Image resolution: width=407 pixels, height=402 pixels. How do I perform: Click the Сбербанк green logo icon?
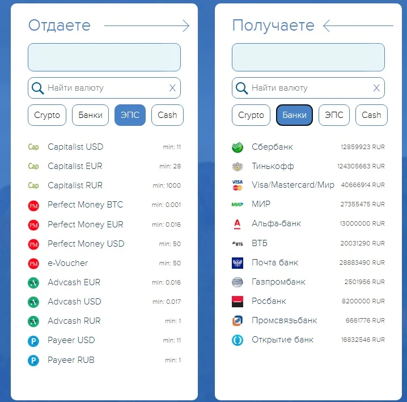coord(238,147)
